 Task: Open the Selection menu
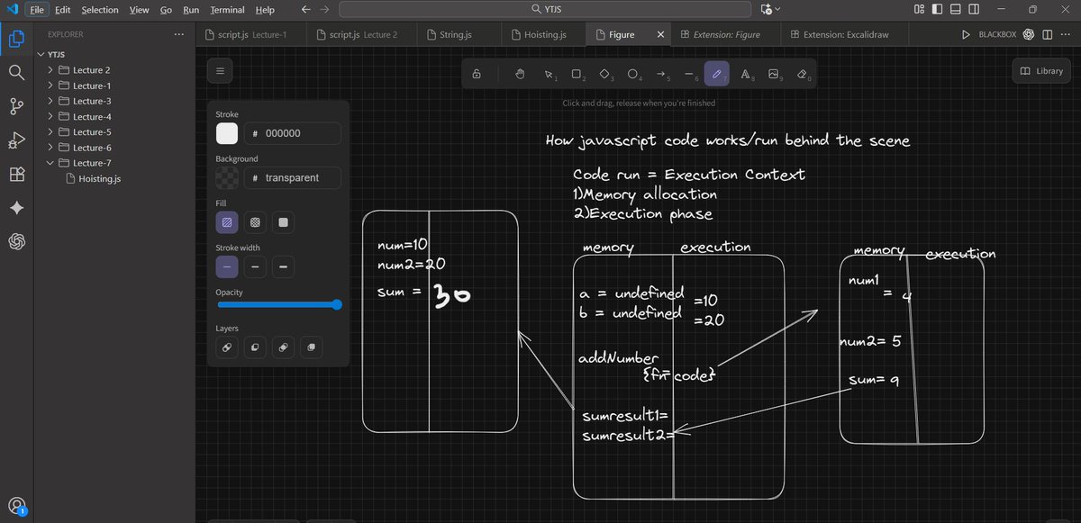99,9
